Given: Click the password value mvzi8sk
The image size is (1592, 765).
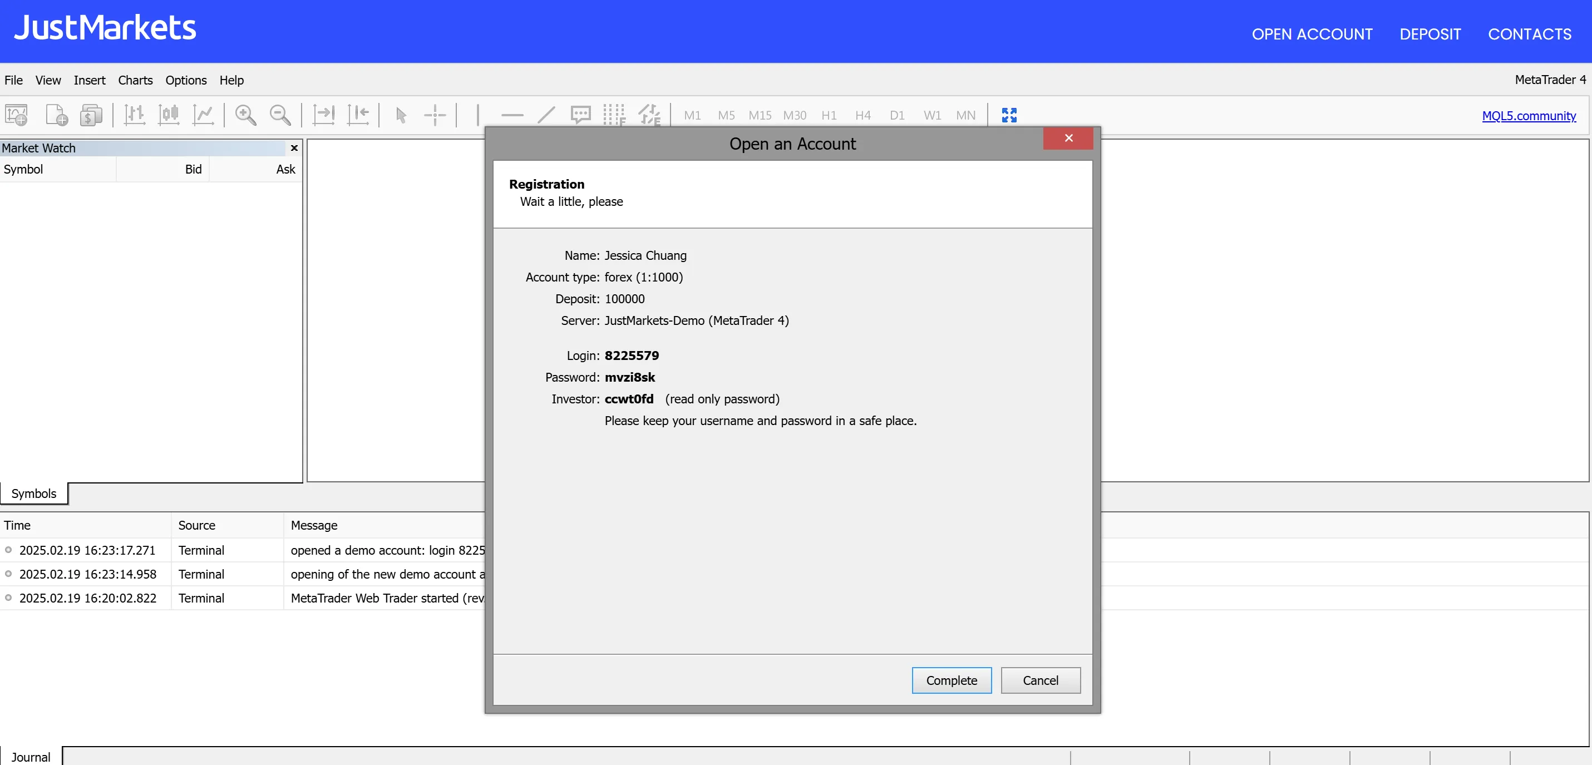Looking at the screenshot, I should [x=630, y=377].
